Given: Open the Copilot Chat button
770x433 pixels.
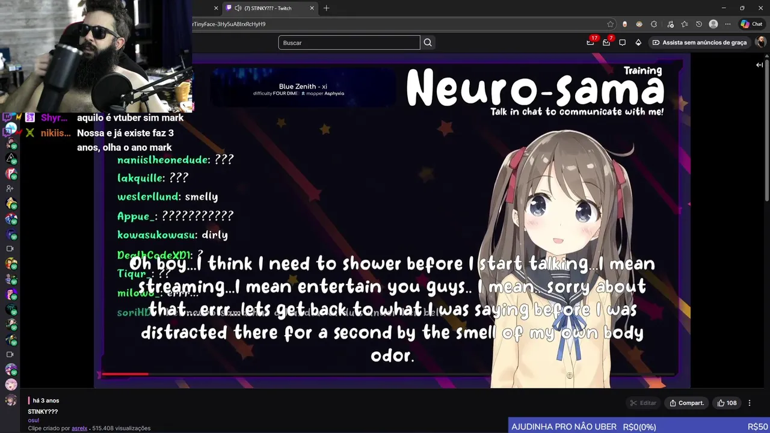Looking at the screenshot, I should 752,24.
